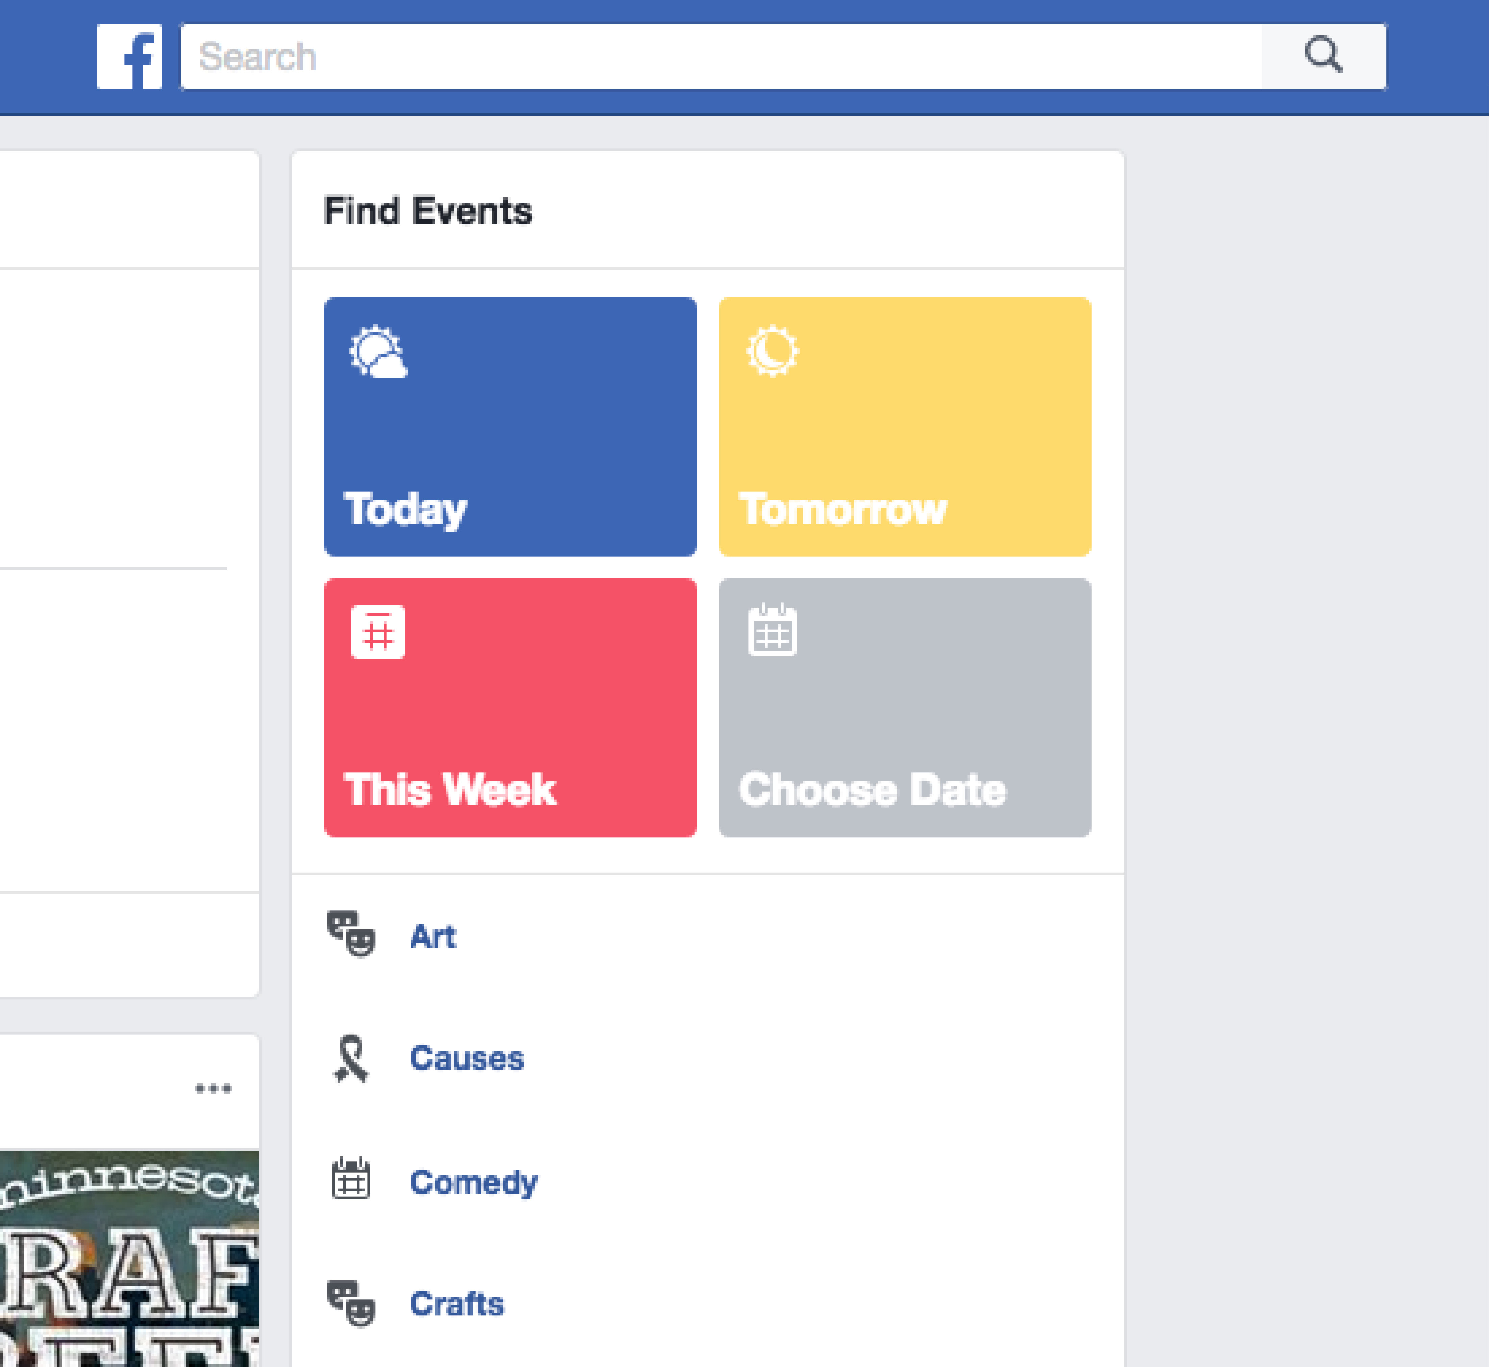Click the magnifying glass search icon

(x=1323, y=55)
